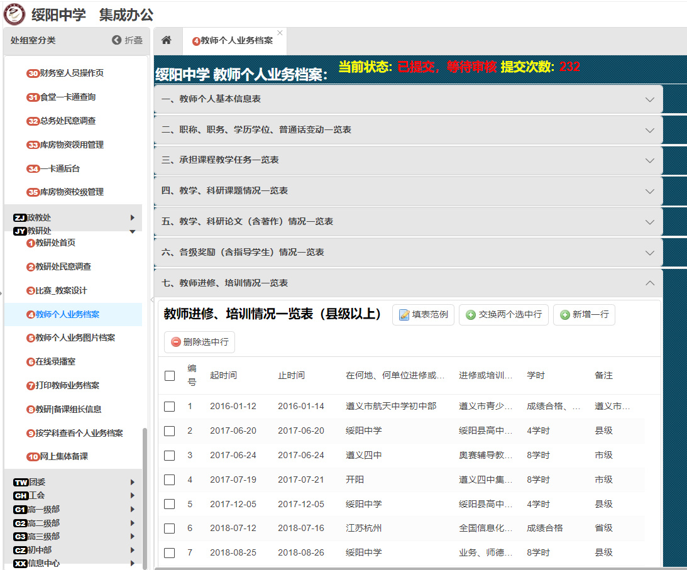
Task: Open 填表范例 form example
Action: 423,314
